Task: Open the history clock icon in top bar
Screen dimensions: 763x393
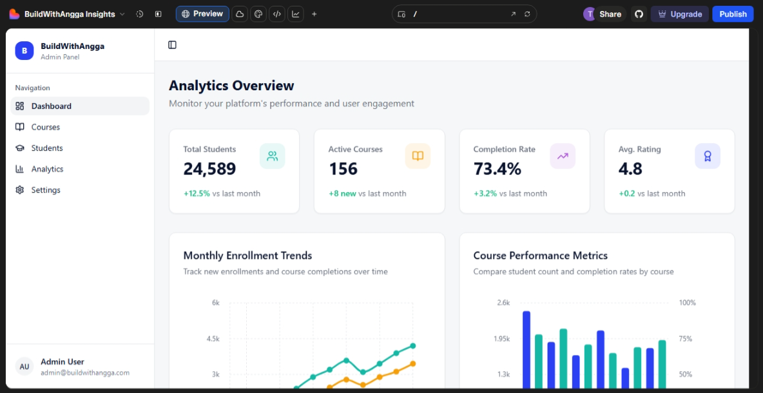Action: tap(139, 14)
